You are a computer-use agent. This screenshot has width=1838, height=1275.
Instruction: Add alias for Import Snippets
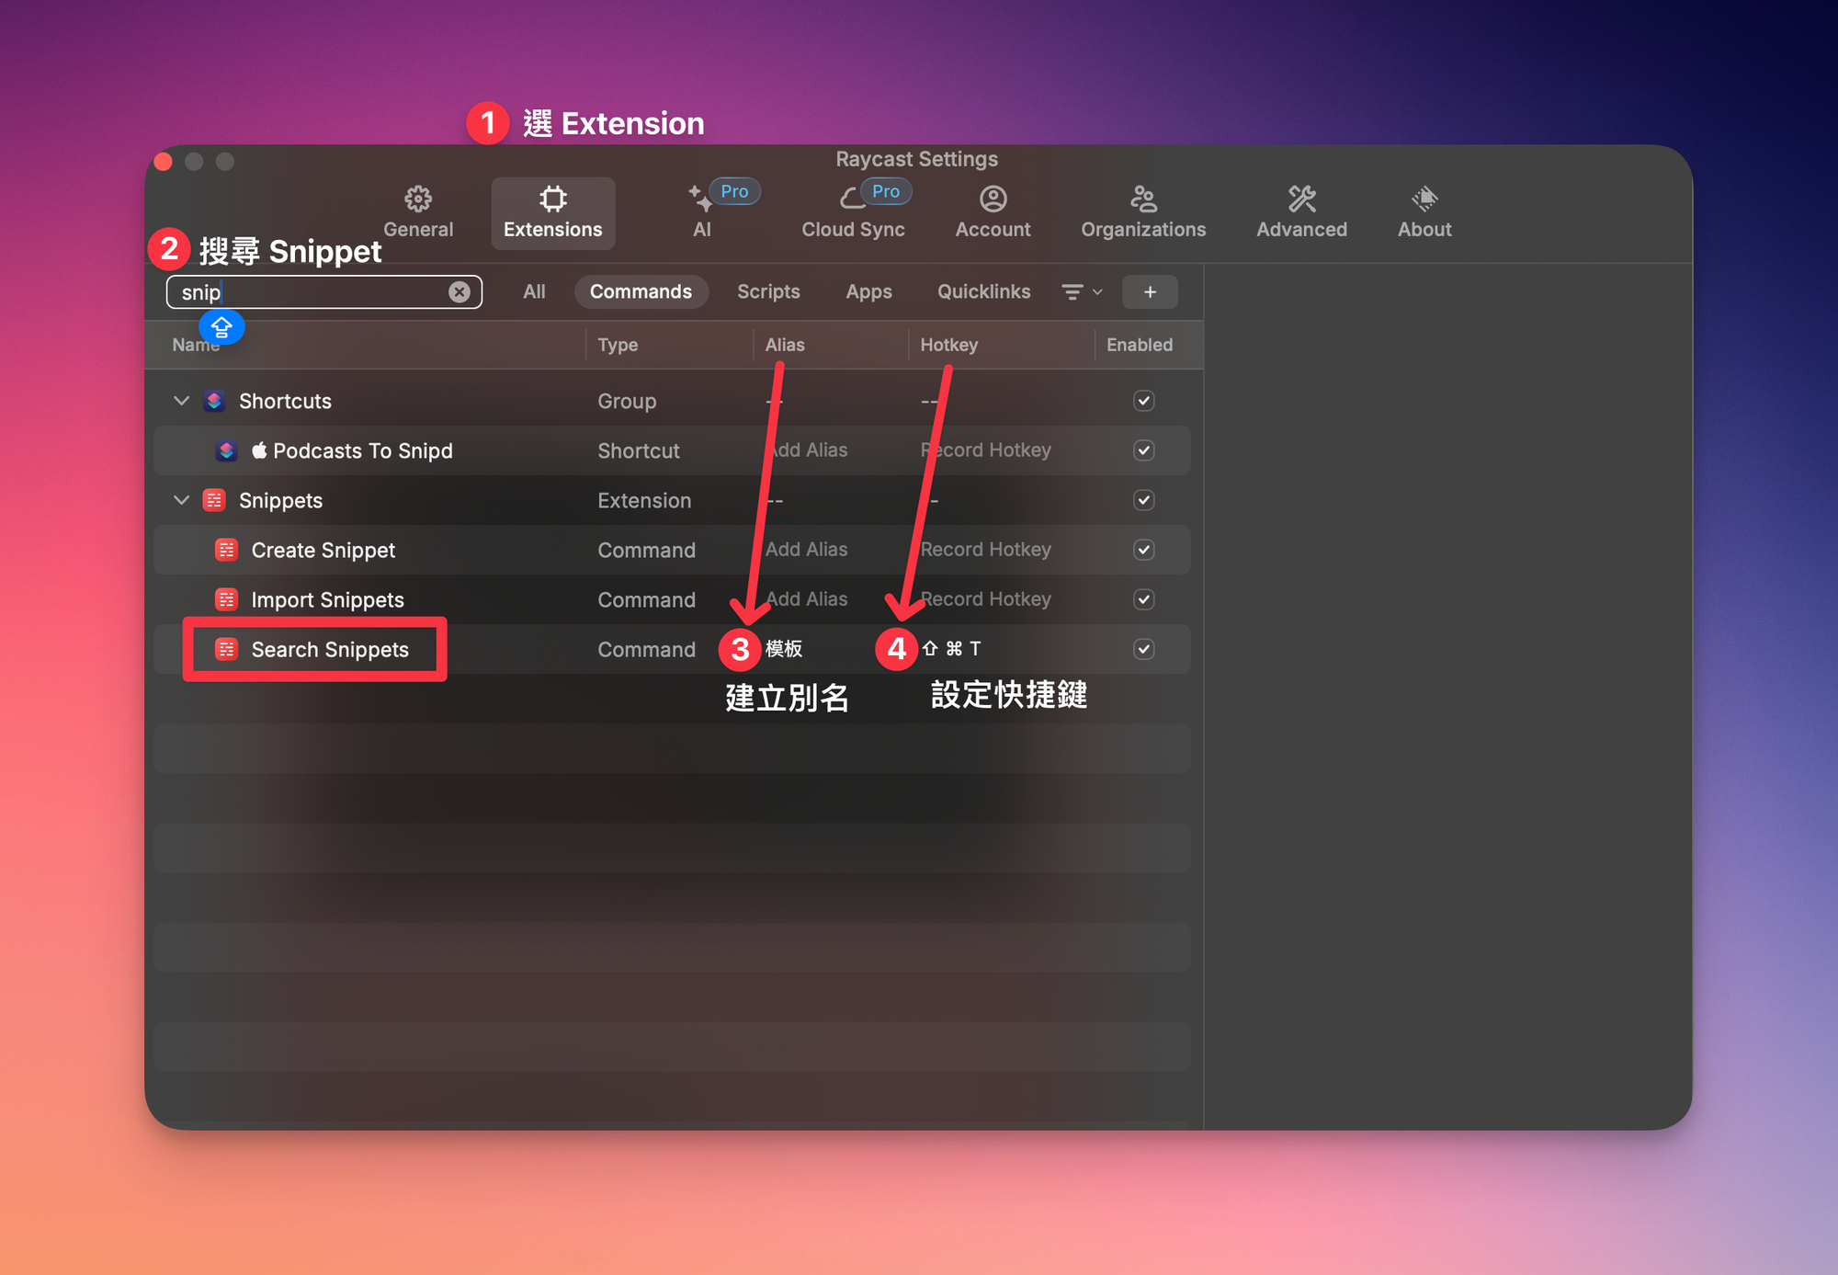806,599
